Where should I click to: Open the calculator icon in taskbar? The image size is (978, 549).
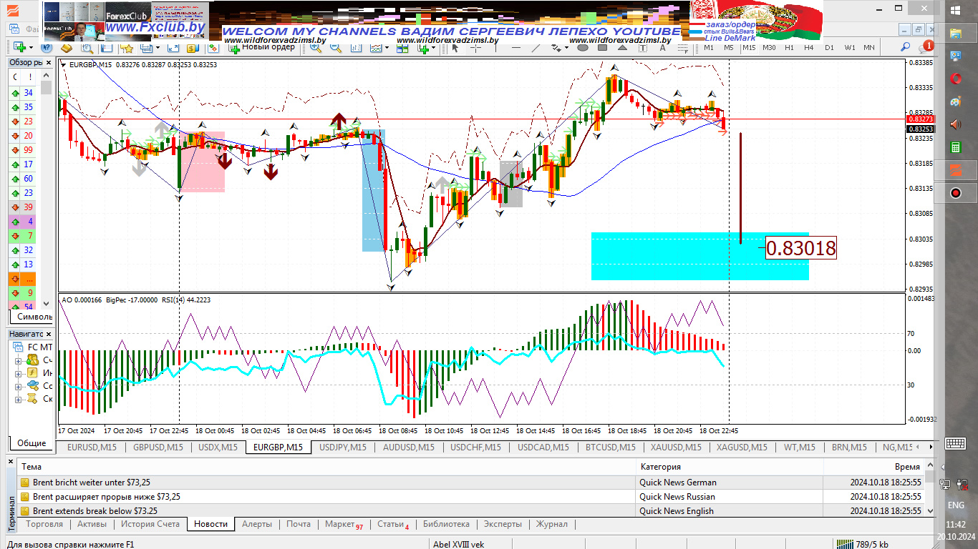(955, 147)
